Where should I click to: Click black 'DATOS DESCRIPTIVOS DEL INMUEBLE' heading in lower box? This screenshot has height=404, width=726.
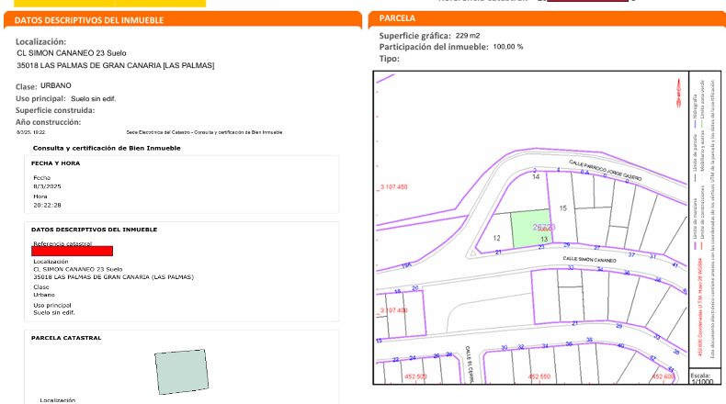pos(95,230)
